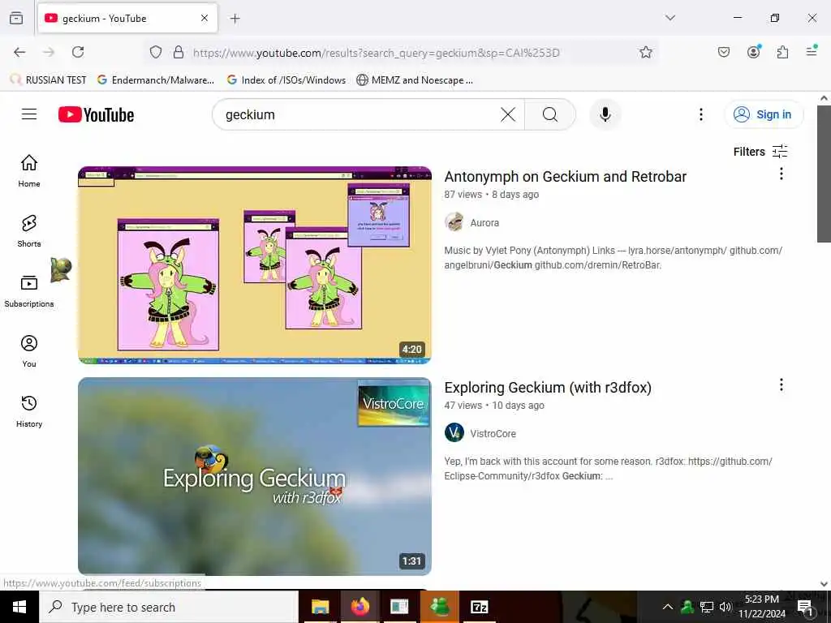
Task: Go back with the browser back arrow
Action: (19, 52)
